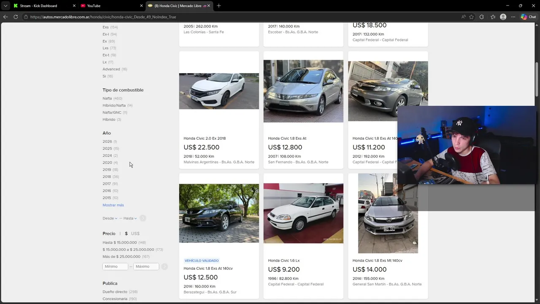The image size is (540, 304).
Task: Open the browser profile avatar
Action: 503,17
